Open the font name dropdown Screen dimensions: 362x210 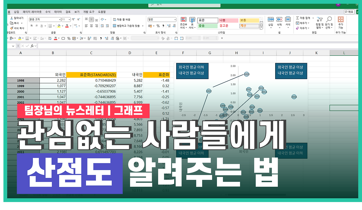60,20
